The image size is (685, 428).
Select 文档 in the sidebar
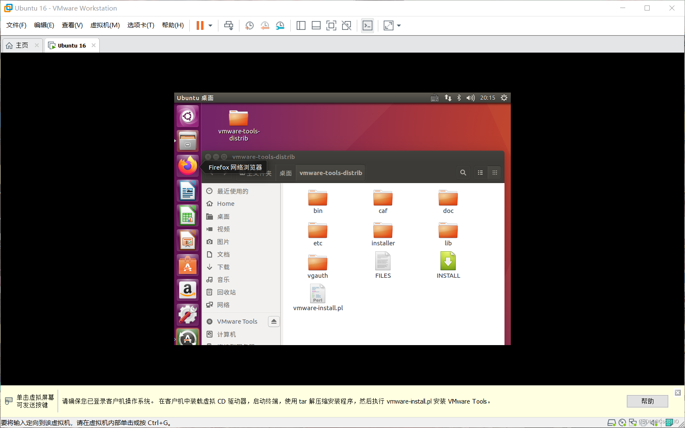coord(241,254)
